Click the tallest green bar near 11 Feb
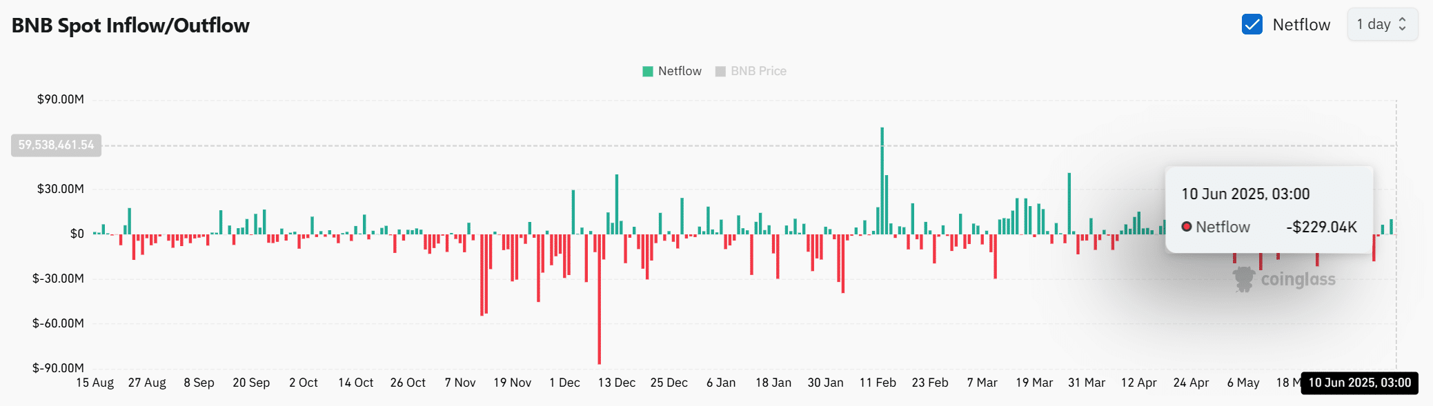This screenshot has height=406, width=1433. tap(882, 181)
